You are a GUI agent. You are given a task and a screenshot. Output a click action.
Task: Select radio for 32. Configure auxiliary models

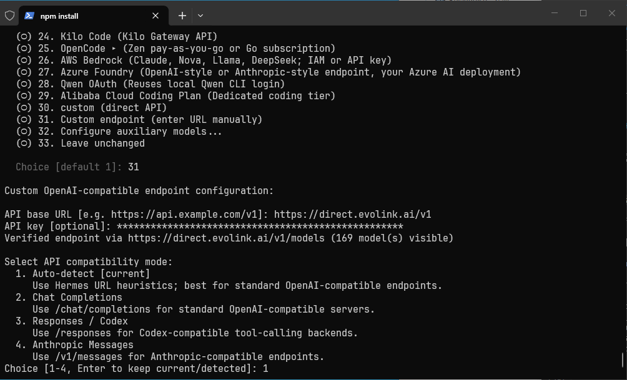point(24,132)
